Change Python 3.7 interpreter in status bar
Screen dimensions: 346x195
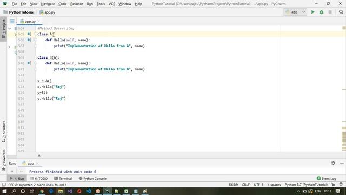coord(306,185)
